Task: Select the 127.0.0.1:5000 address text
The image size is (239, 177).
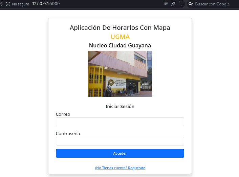Action: (46, 4)
